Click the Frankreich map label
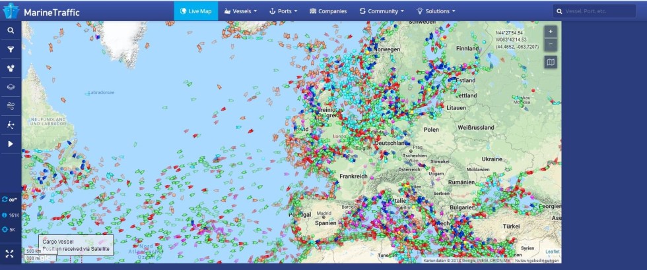647x270 pixels. [353, 176]
